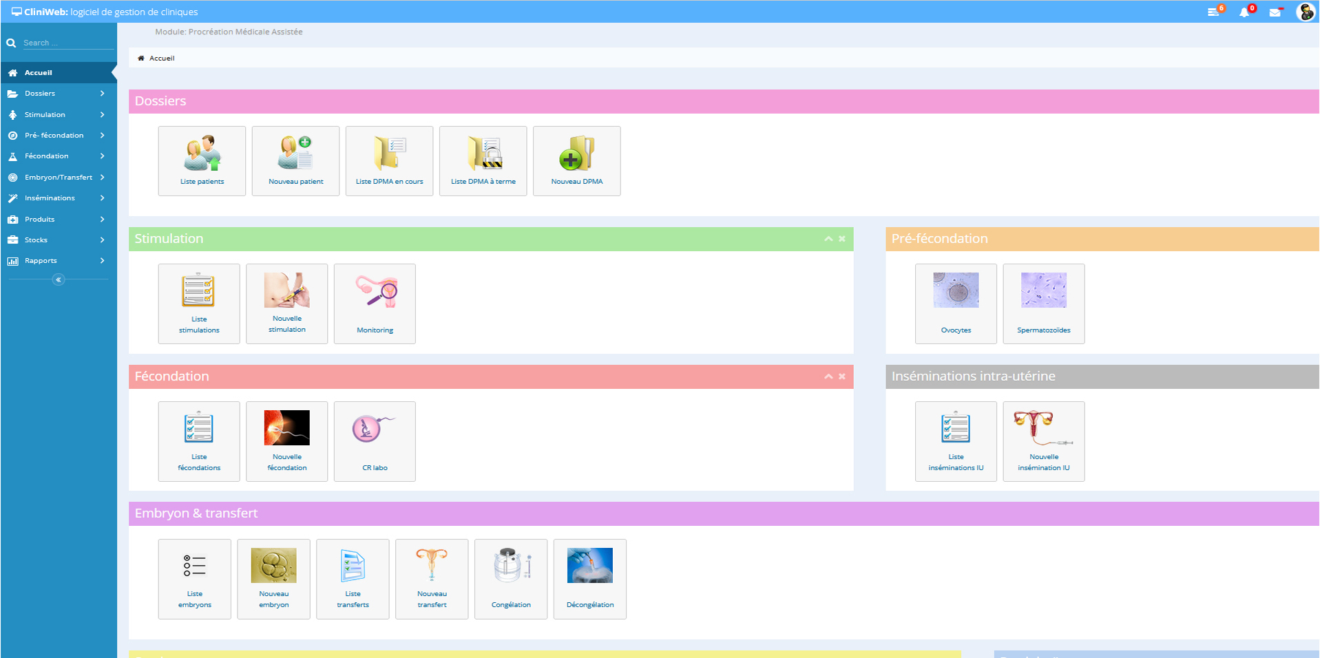
Task: Expand the Rapports sidebar menu
Action: point(58,261)
